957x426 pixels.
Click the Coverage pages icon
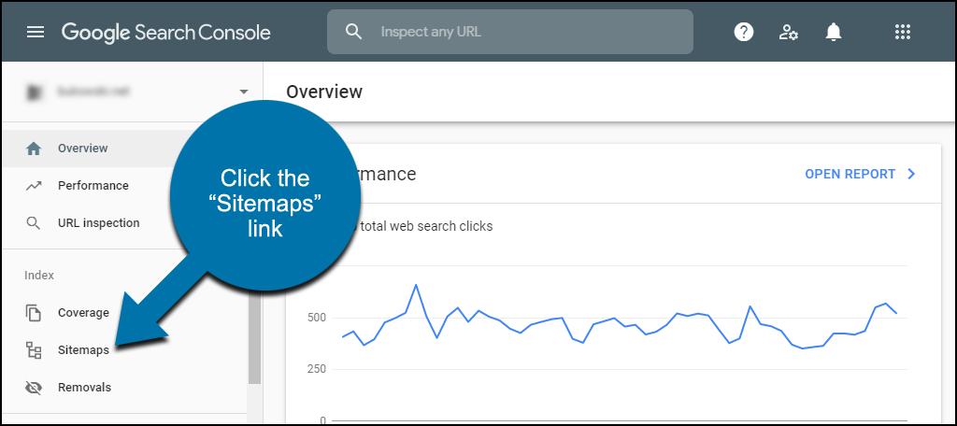(34, 312)
